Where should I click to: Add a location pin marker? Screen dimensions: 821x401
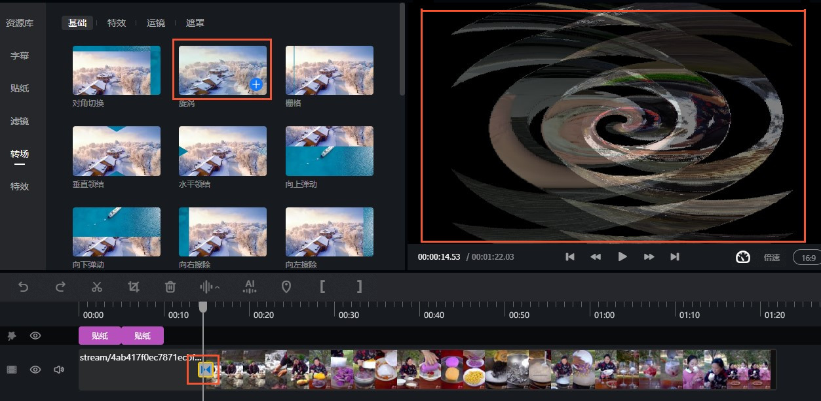point(286,287)
